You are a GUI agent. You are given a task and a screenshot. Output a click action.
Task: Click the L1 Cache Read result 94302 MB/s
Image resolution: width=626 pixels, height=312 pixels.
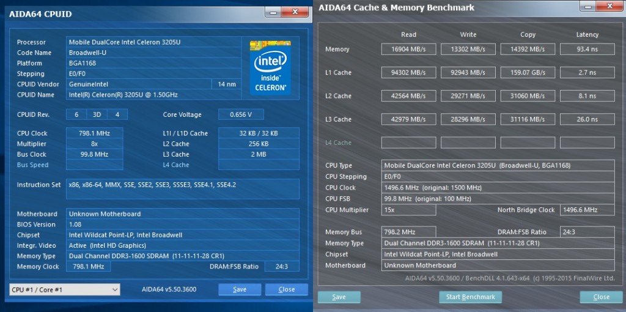(408, 72)
